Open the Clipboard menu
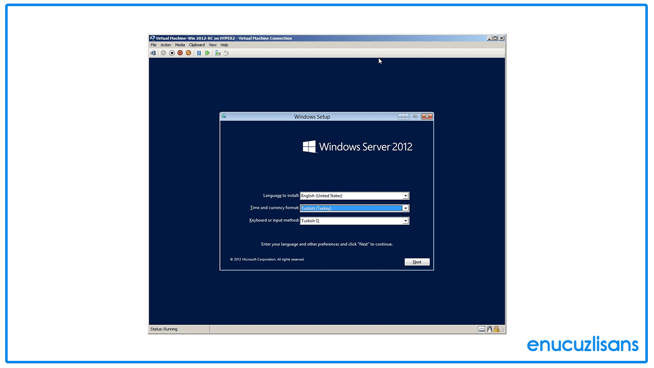Viewport: 654px width, 368px height. 197,45
